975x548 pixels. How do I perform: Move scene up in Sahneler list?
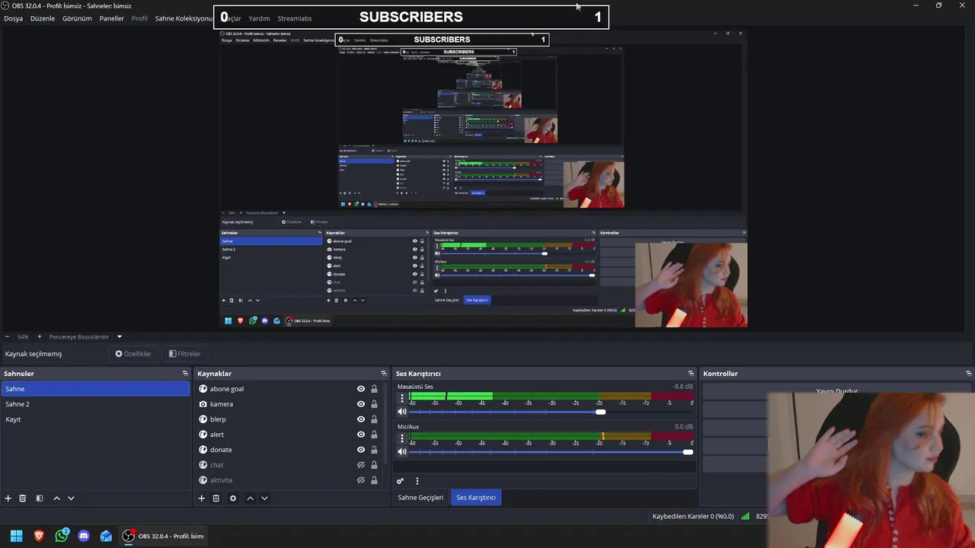(x=56, y=498)
